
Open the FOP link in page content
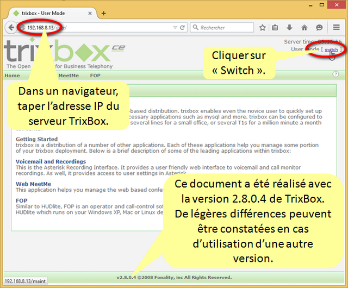[22, 201]
